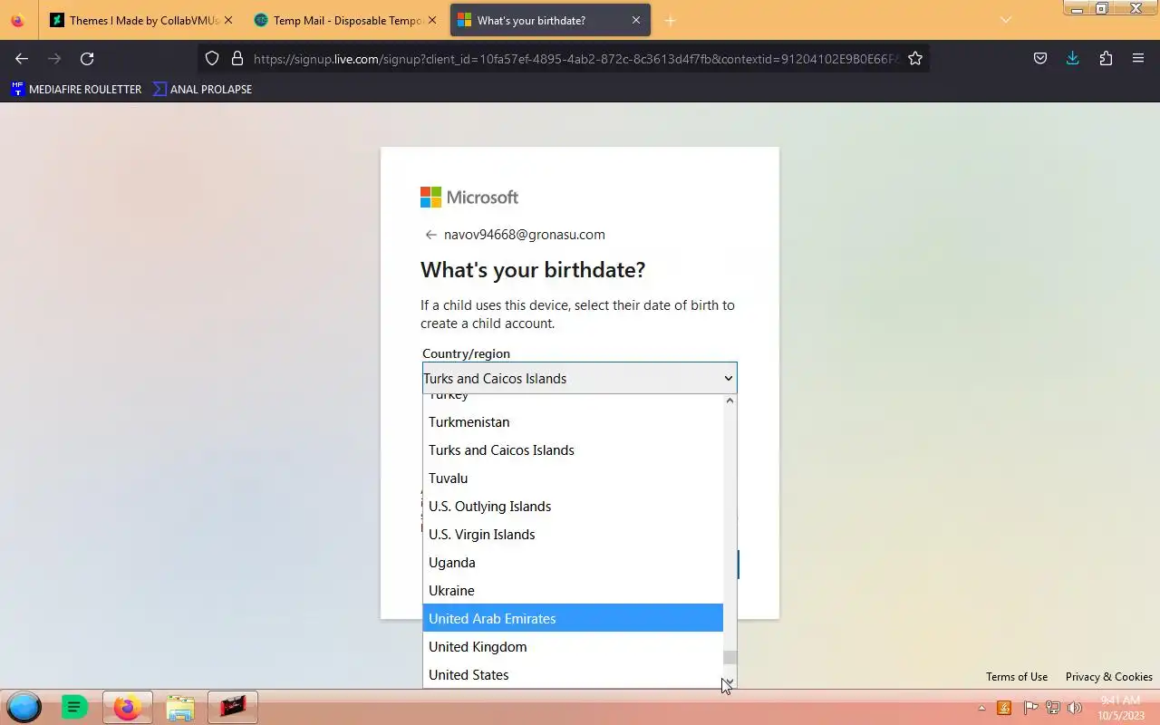Choose Tuvalu from the dropdown list
This screenshot has width=1160, height=725.
point(573,478)
